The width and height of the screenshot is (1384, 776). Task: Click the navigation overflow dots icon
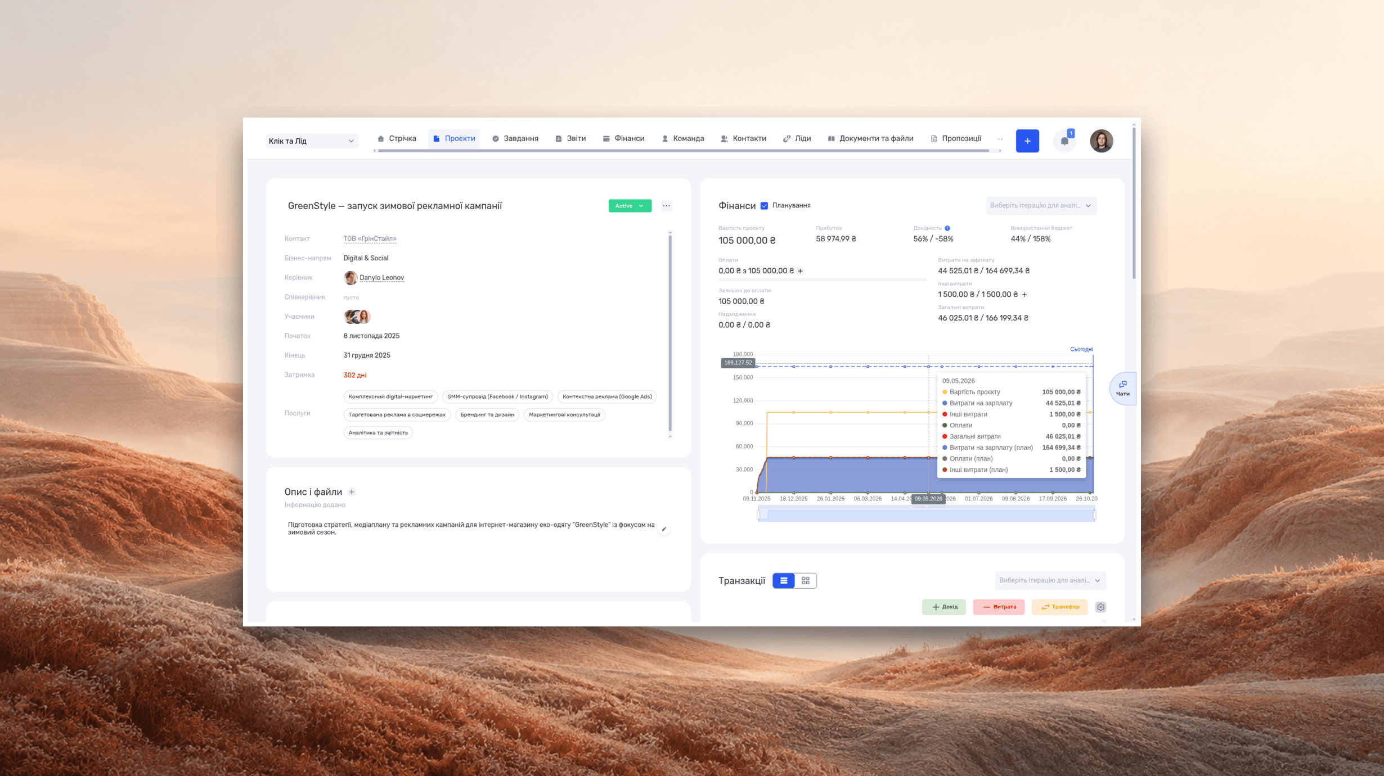1000,139
